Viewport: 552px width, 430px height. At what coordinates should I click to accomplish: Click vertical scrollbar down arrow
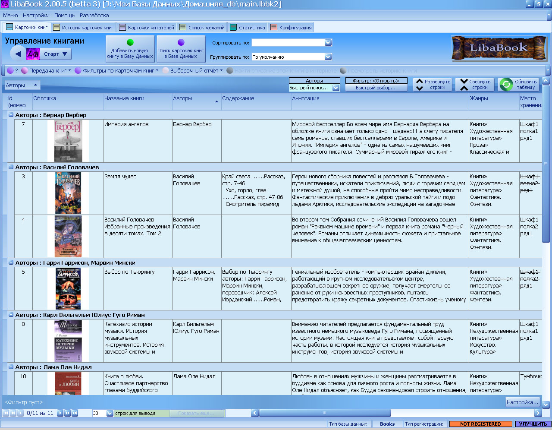click(x=546, y=405)
